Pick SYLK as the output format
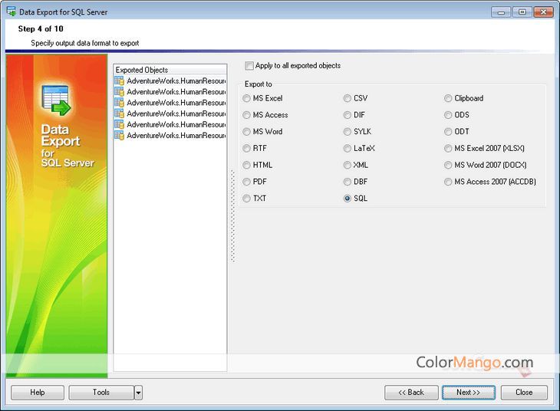 tap(348, 132)
